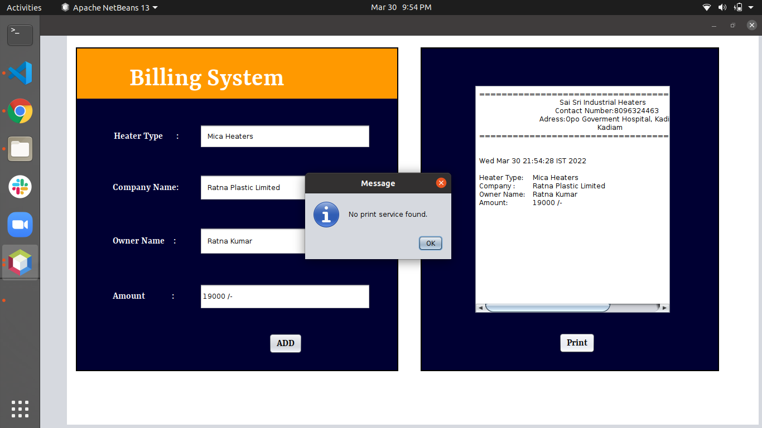Viewport: 762px width, 428px height.
Task: Dismiss the message with the OK button
Action: tap(430, 243)
